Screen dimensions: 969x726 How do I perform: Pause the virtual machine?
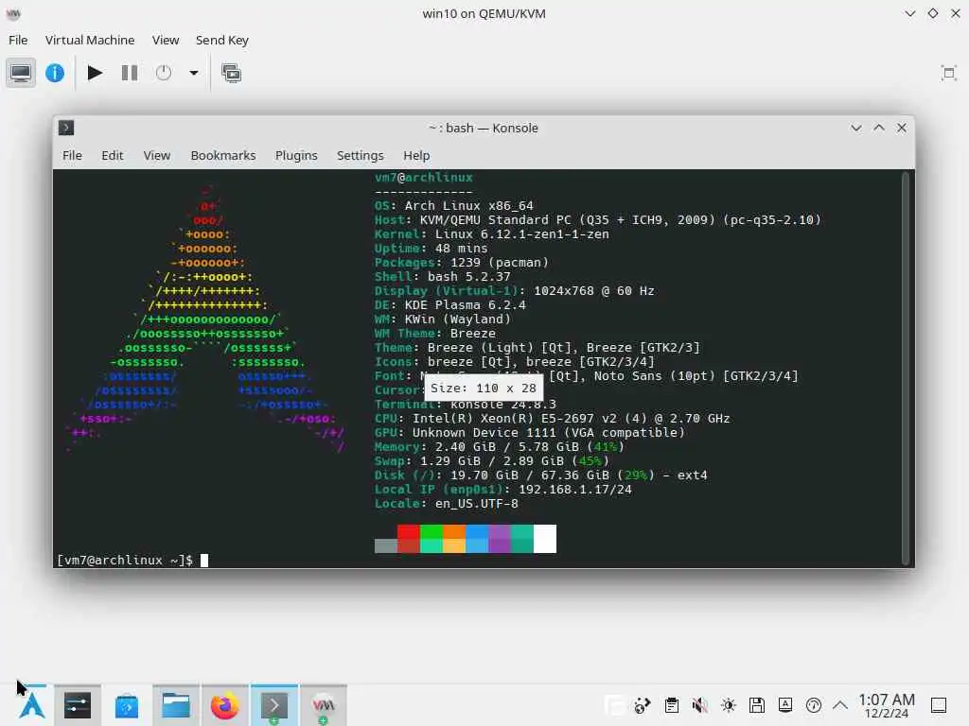pyautogui.click(x=129, y=73)
